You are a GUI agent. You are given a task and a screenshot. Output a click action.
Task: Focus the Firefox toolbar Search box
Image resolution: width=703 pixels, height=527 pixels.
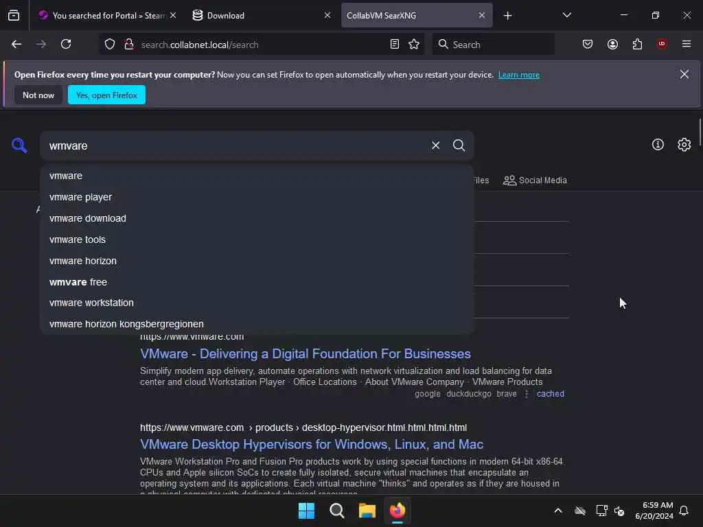[493, 45]
